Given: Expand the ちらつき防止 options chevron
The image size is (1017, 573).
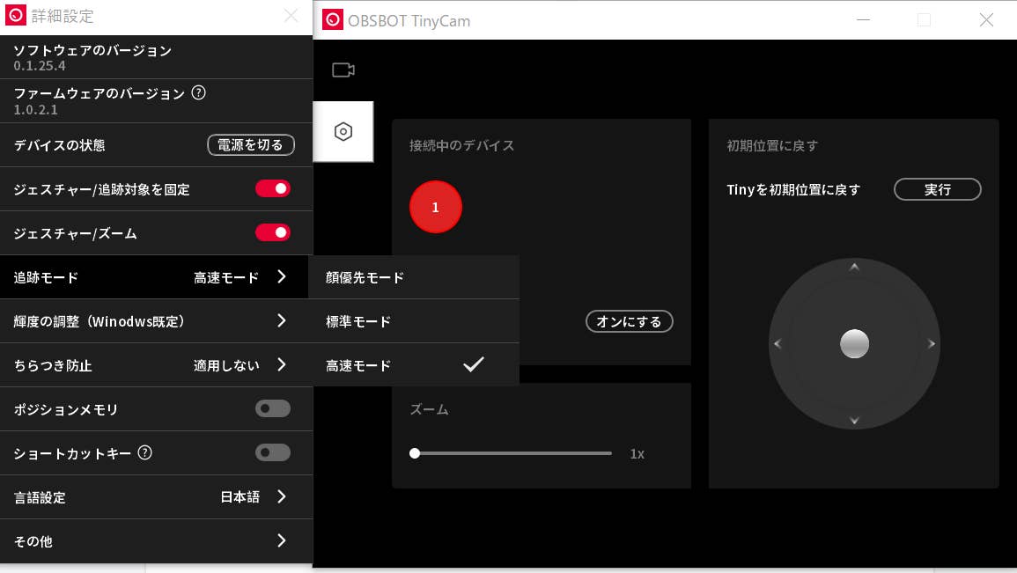Looking at the screenshot, I should pos(281,364).
